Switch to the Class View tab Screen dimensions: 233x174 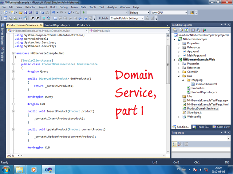pos(221,127)
